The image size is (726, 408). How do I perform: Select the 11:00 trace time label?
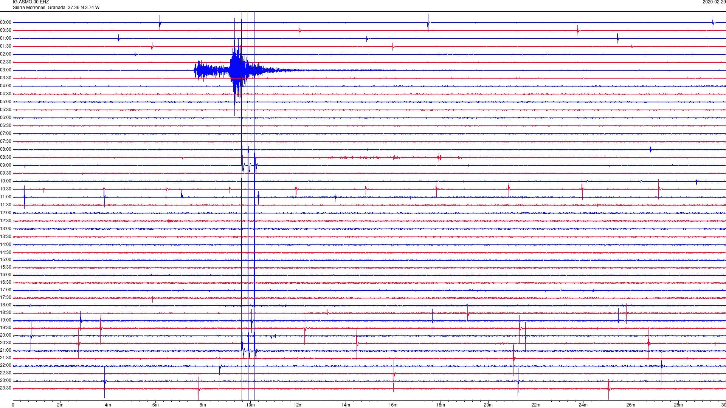pyautogui.click(x=6, y=197)
